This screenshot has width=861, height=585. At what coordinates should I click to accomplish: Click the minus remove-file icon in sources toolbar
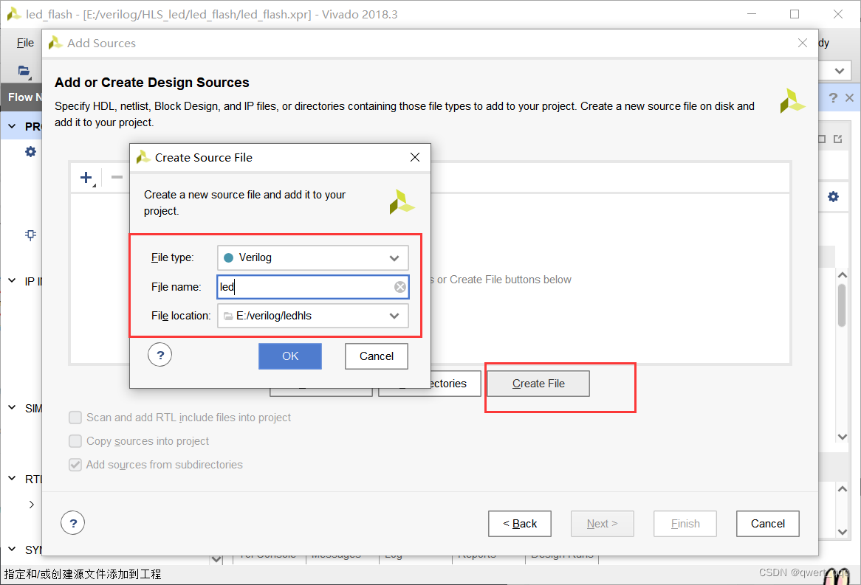[117, 177]
